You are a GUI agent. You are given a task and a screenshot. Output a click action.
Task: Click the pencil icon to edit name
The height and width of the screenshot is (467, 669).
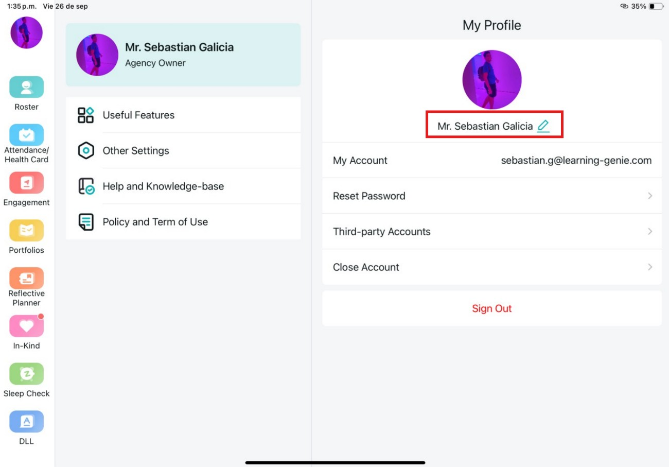(543, 126)
